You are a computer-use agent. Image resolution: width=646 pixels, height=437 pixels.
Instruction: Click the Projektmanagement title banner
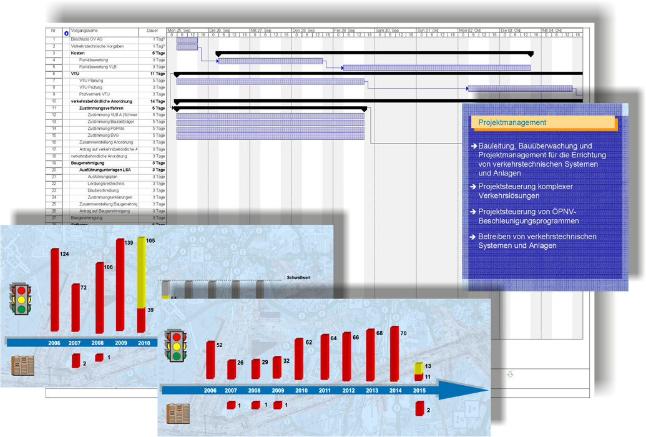click(x=543, y=122)
